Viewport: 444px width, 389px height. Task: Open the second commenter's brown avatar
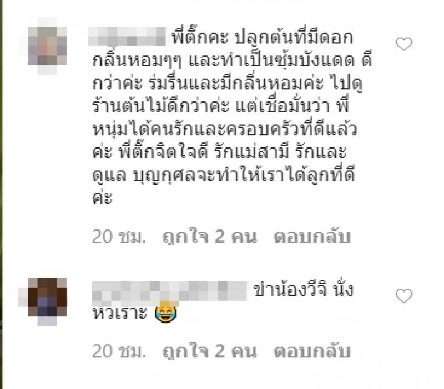[47, 301]
